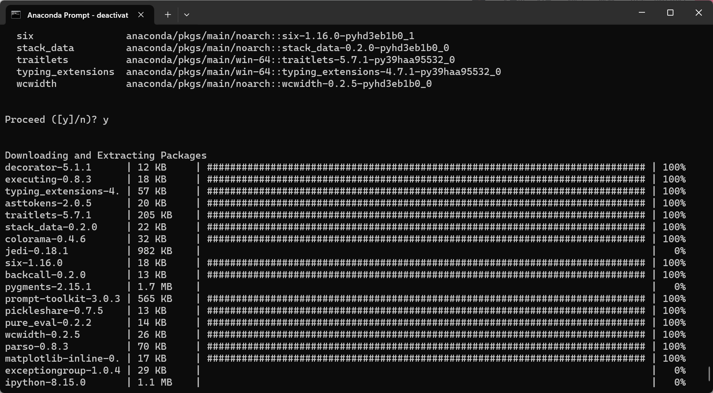
Task: Click the stack_data-0.2.0-pyhd3eb1b0_0 package path
Action: [x=288, y=48]
